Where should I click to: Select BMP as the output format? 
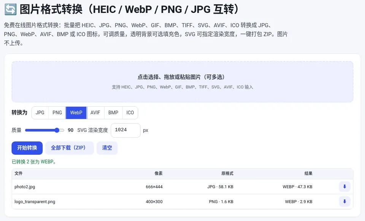click(113, 113)
